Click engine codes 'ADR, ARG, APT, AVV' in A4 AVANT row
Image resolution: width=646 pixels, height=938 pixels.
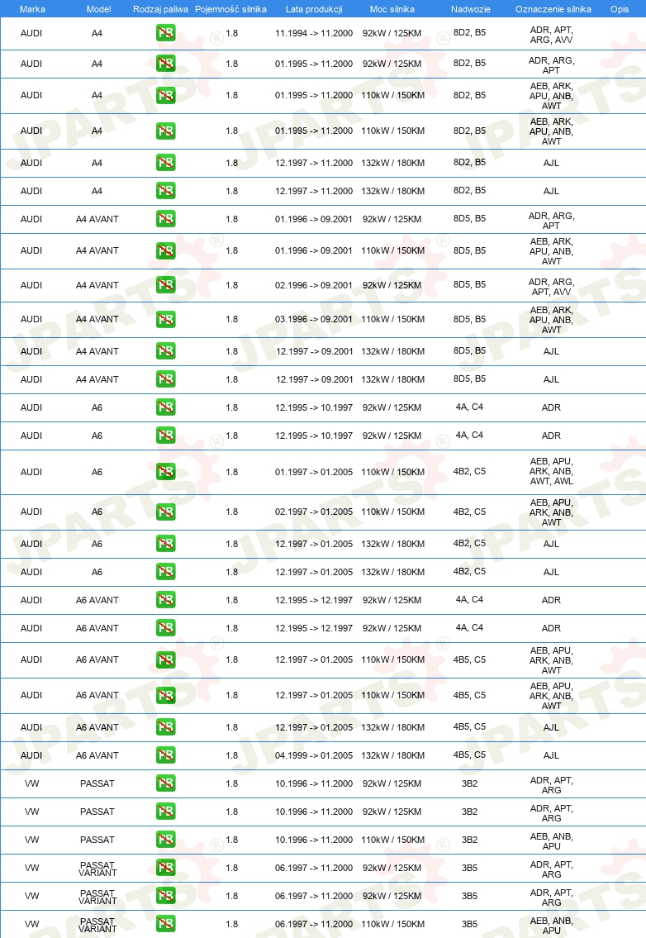pos(552,287)
